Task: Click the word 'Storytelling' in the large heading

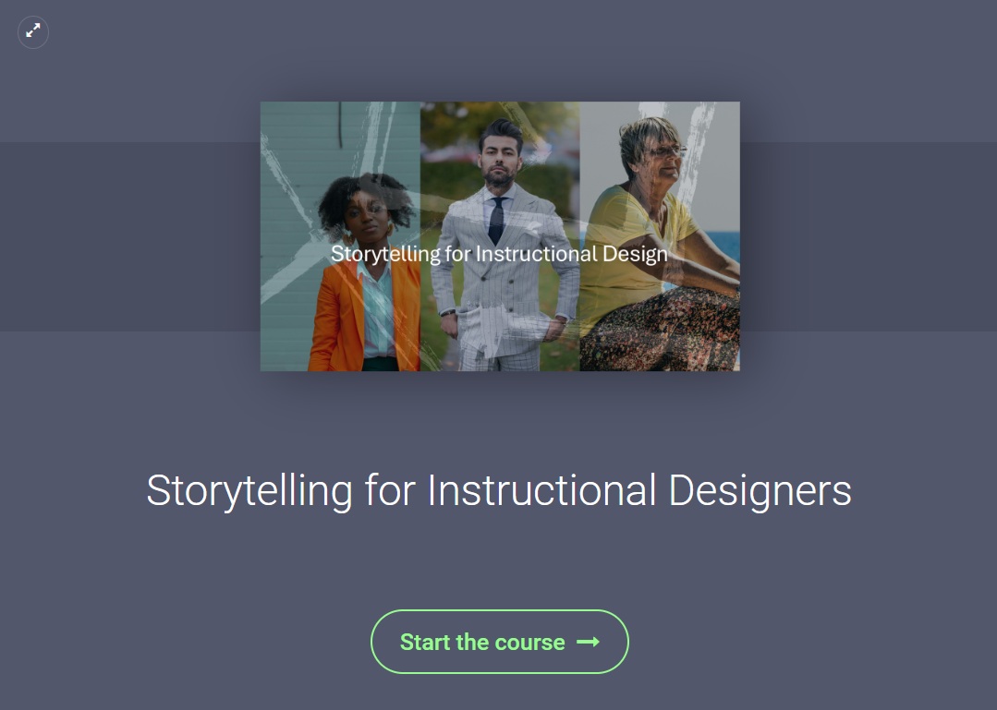Action: click(249, 490)
